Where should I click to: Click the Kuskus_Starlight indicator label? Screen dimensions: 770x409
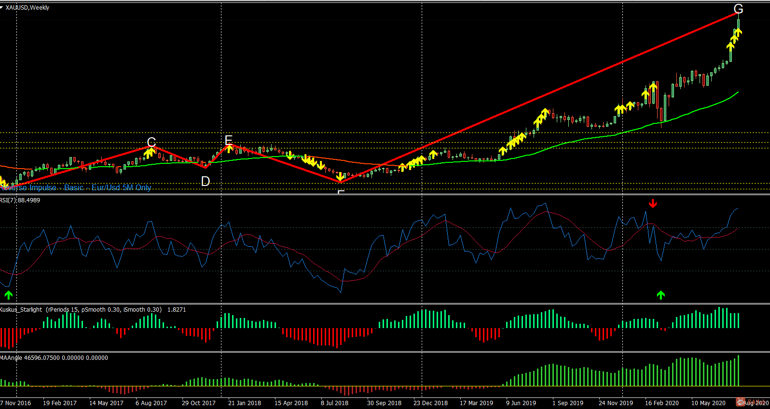(93, 310)
